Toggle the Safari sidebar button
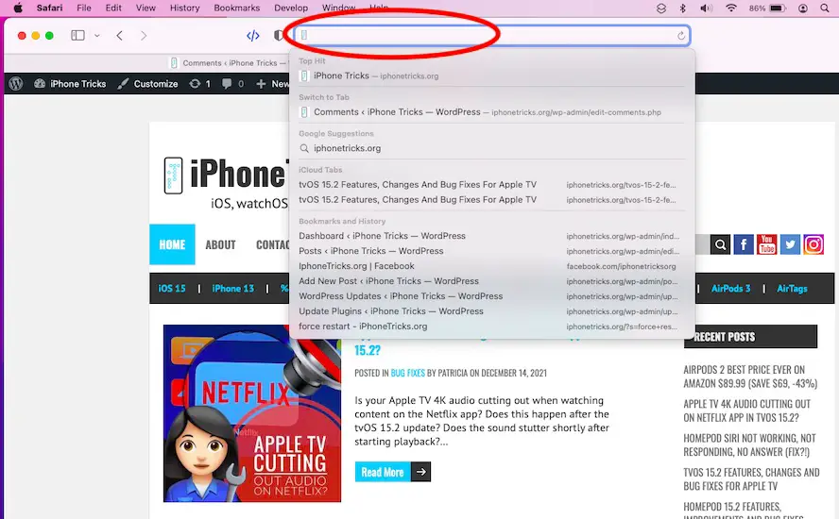This screenshot has height=519, width=839. click(77, 35)
